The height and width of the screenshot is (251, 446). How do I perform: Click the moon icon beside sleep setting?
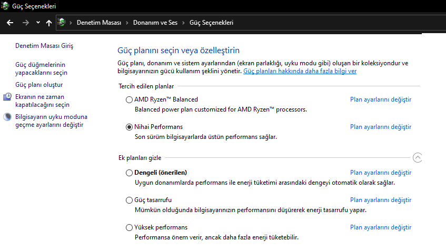[7, 117]
